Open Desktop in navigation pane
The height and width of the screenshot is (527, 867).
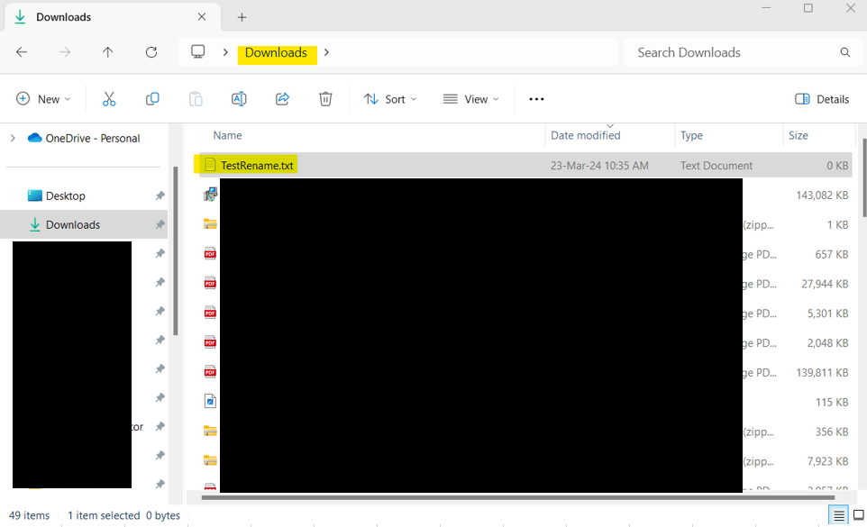tap(65, 195)
